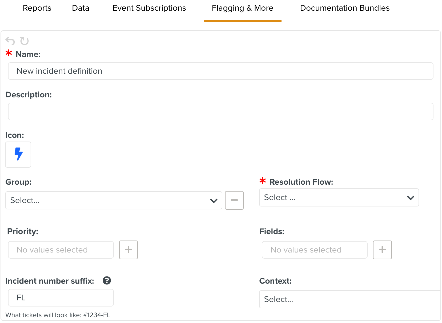
Task: Click the undo arrow icon
Action: tap(10, 41)
